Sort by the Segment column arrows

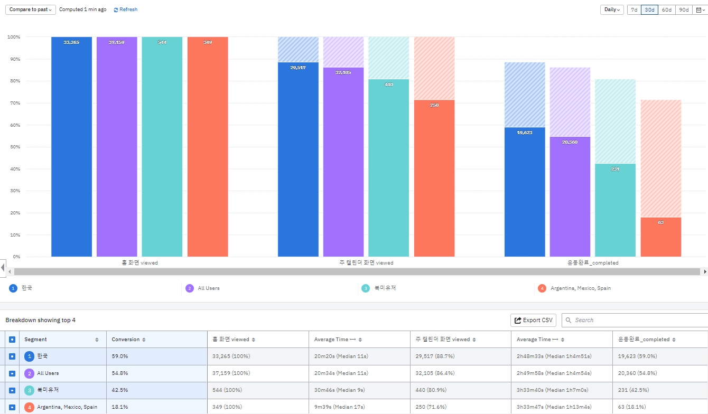97,340
